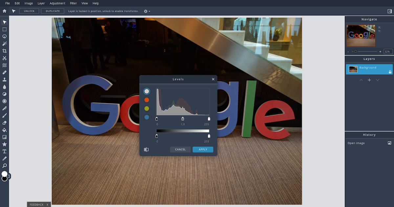Screen dimensions: 394x207
Task: Select the white RGB channel in Levels
Action: (x=147, y=91)
